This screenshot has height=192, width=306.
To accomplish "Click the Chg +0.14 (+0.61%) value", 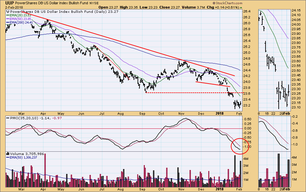I will (223, 8).
